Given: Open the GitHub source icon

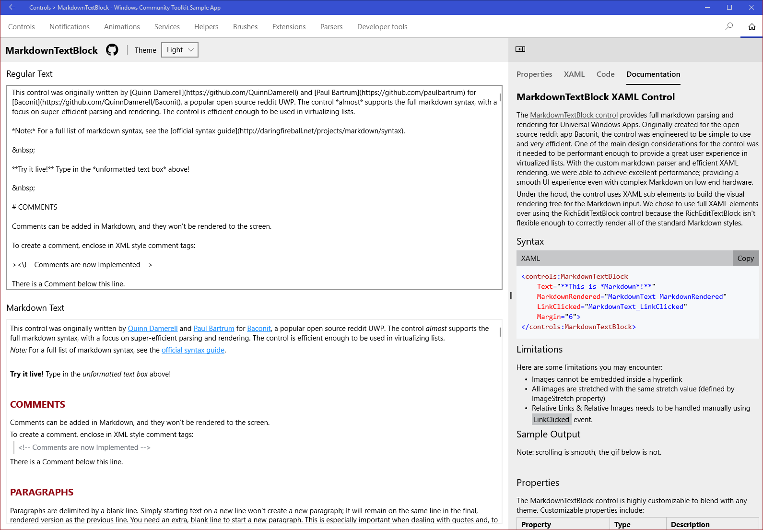Looking at the screenshot, I should pos(112,50).
